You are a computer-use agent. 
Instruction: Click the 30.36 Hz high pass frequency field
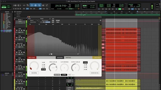(34, 73)
